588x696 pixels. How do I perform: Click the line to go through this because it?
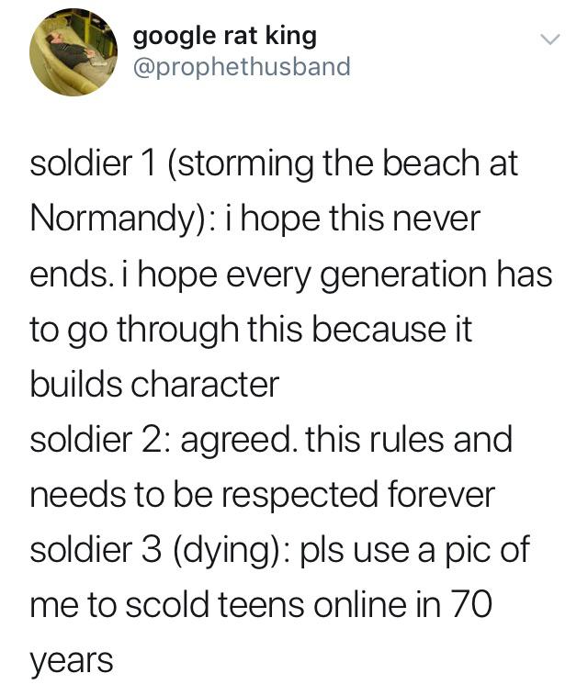(251, 330)
